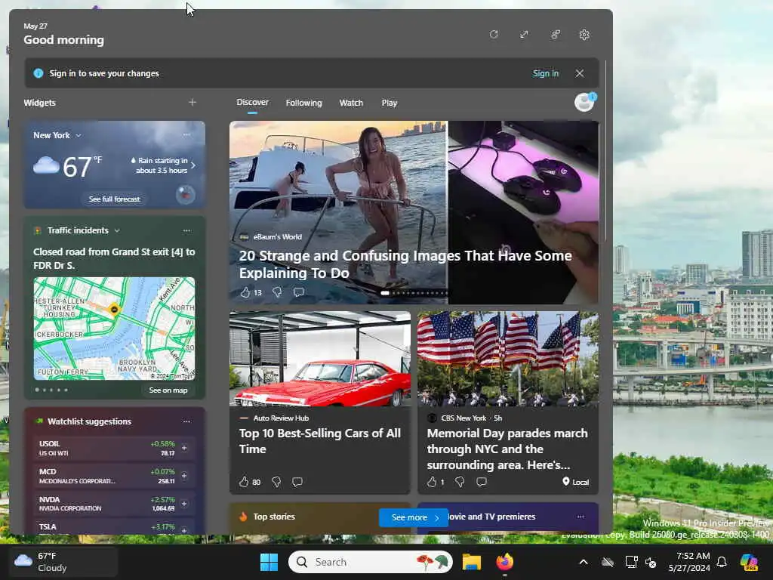Screen dimensions: 773x580
Task: Click See full forecast button
Action: (115, 199)
